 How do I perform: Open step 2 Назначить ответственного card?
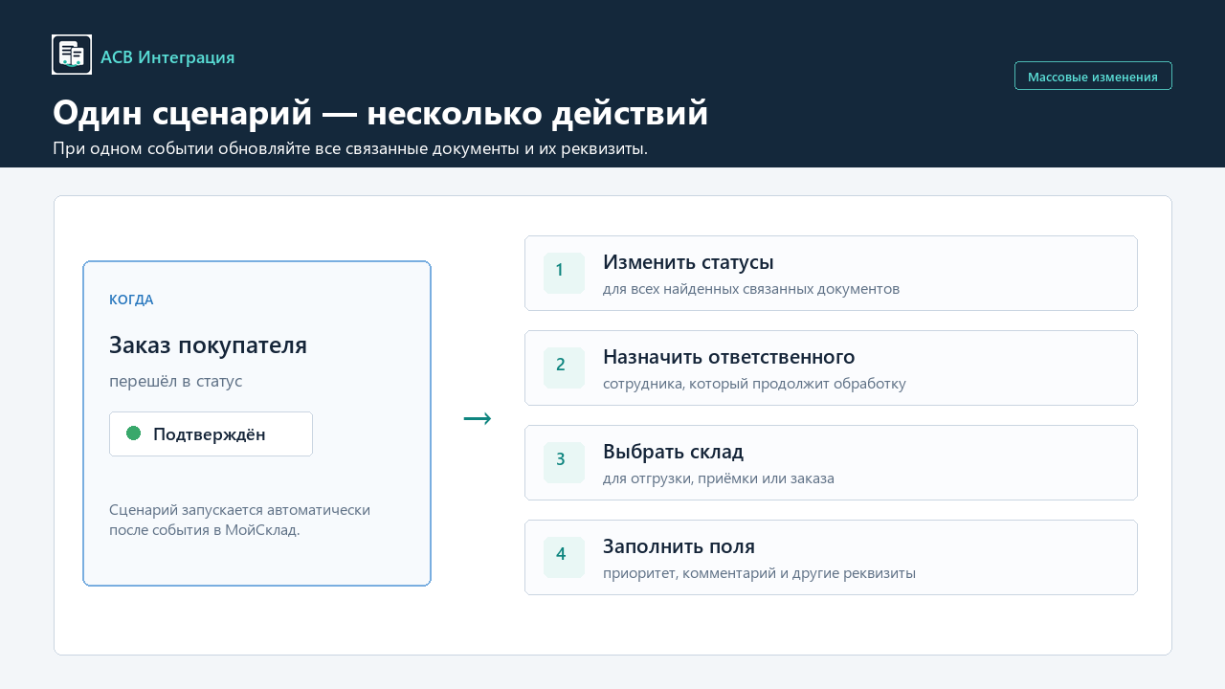[831, 367]
